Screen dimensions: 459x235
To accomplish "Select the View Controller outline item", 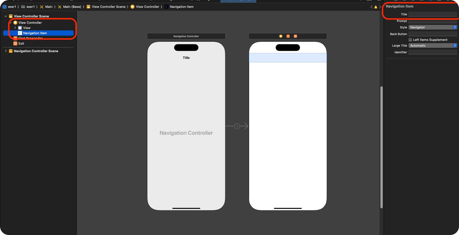I will (30, 23).
